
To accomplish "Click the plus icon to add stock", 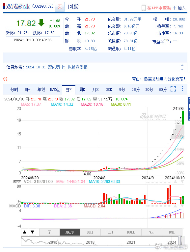I will [175, 8].
